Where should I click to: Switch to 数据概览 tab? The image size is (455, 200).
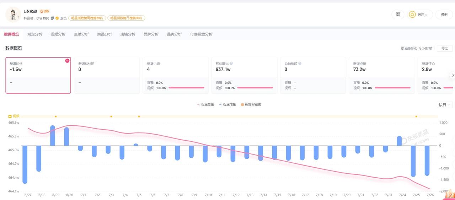pos(11,34)
